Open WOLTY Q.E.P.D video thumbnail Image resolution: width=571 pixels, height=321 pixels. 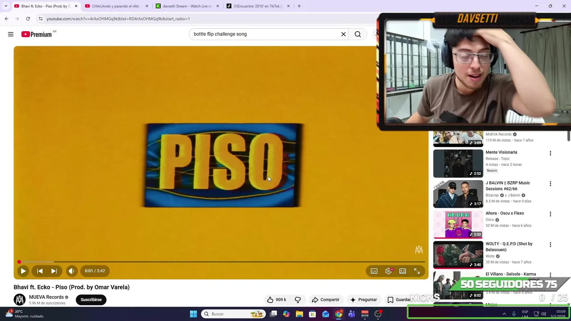pyautogui.click(x=458, y=255)
